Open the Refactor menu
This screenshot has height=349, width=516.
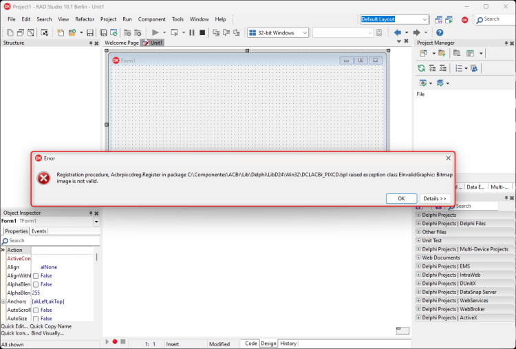pos(85,19)
